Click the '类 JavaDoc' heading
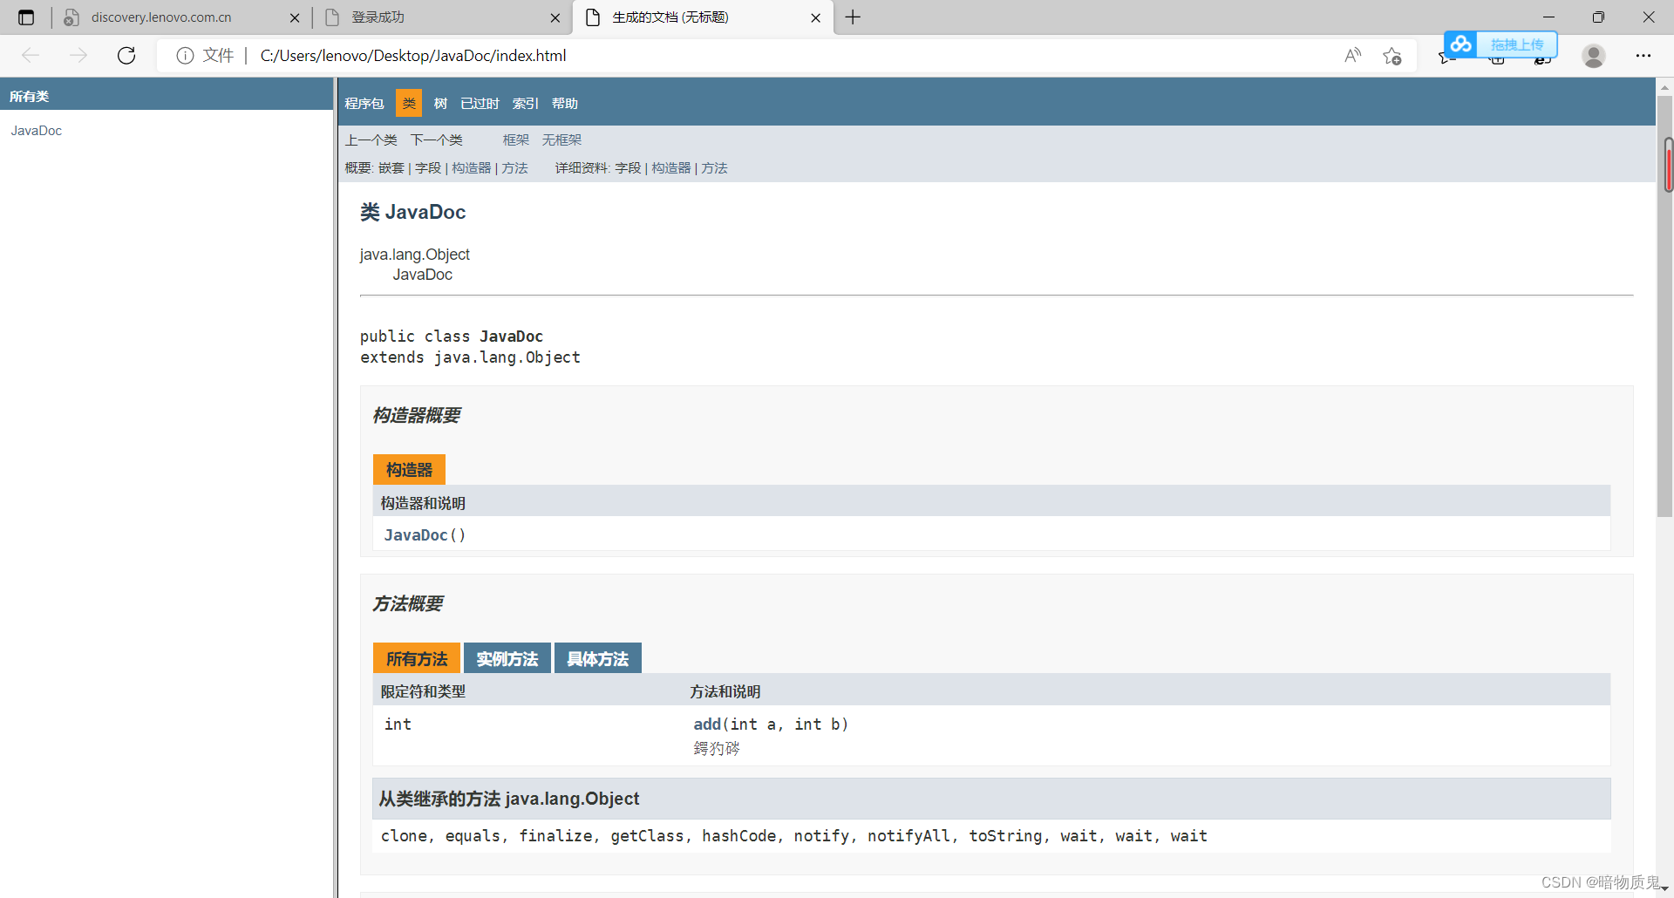The width and height of the screenshot is (1674, 898). (413, 212)
